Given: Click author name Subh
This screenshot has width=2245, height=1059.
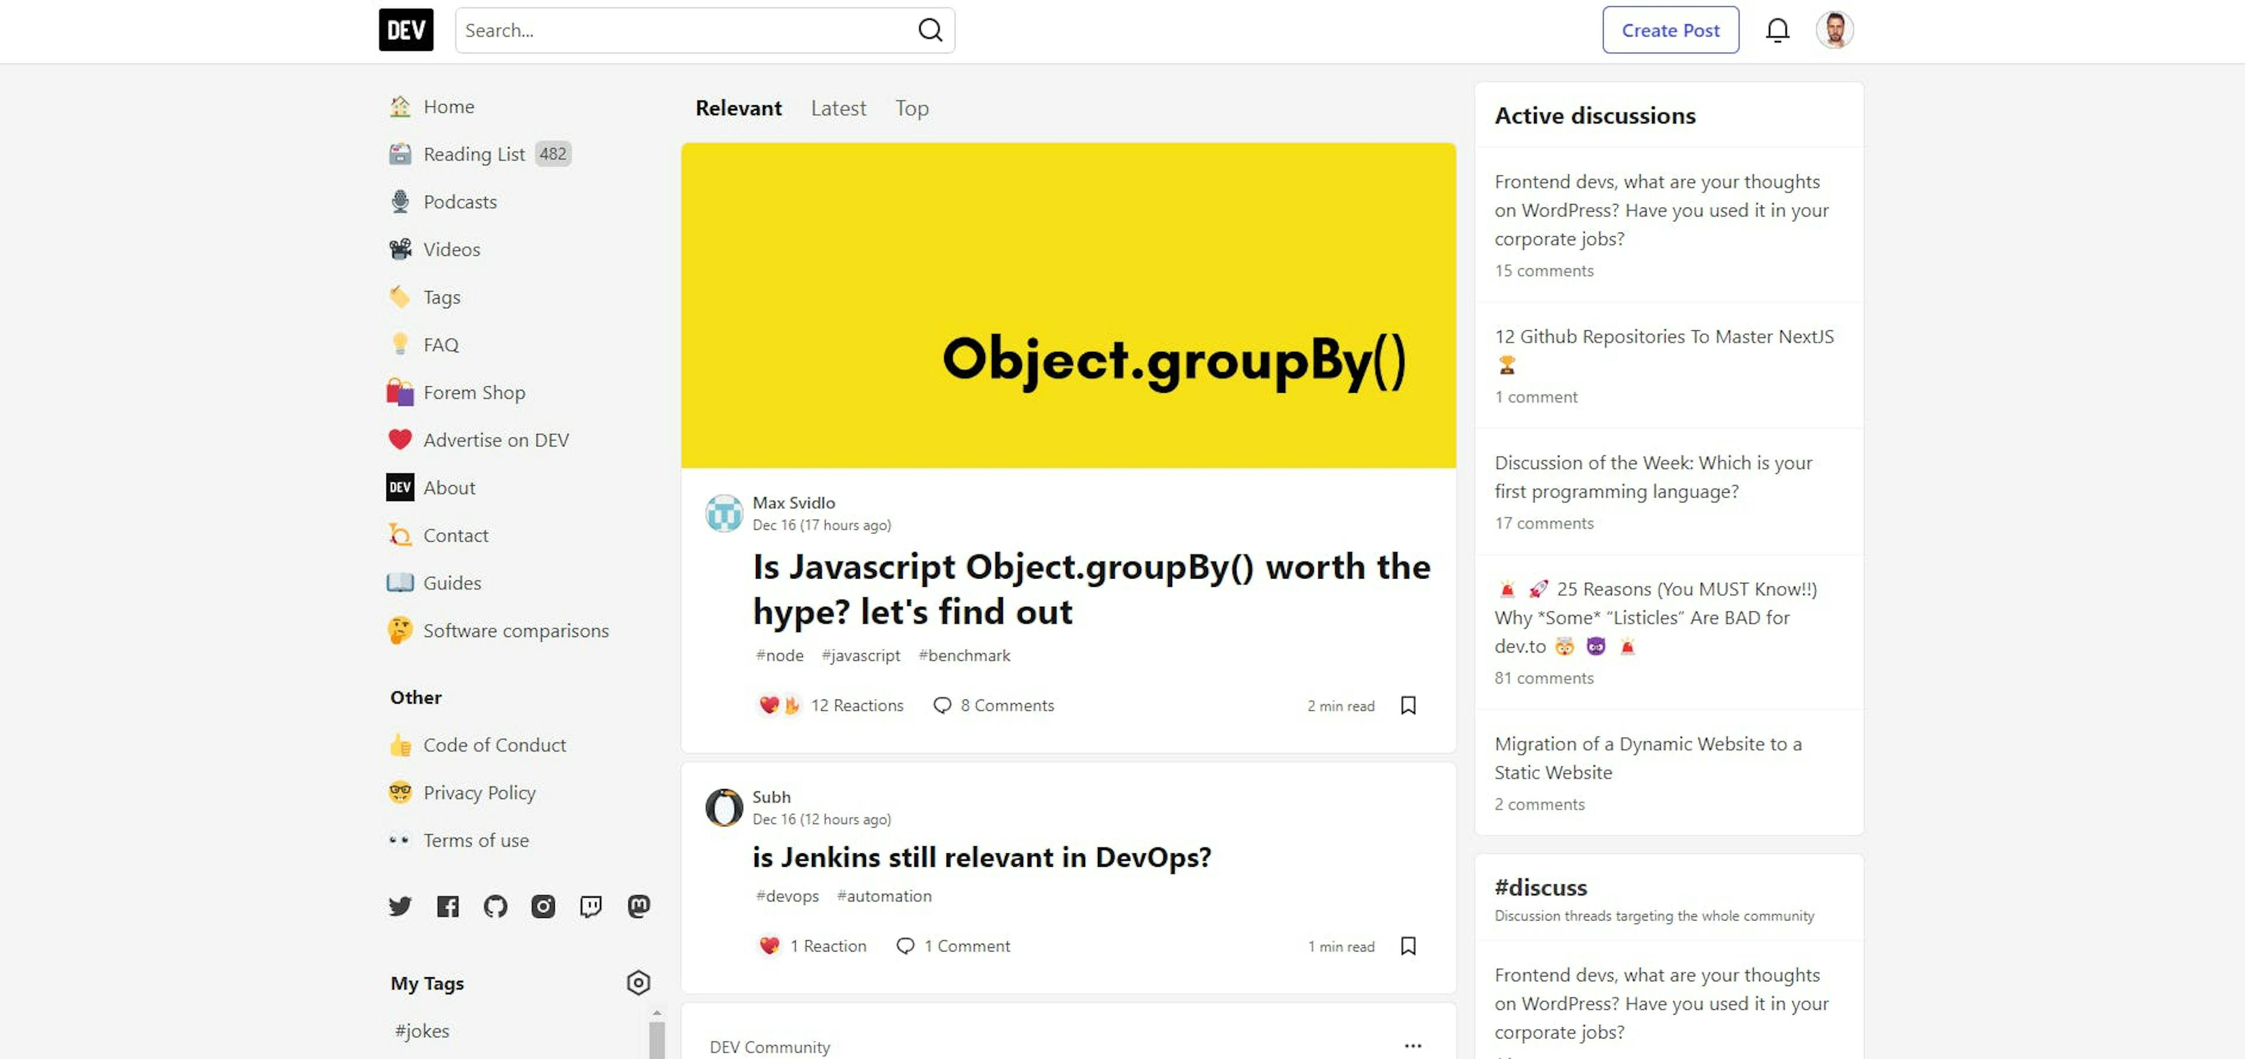Looking at the screenshot, I should (771, 797).
